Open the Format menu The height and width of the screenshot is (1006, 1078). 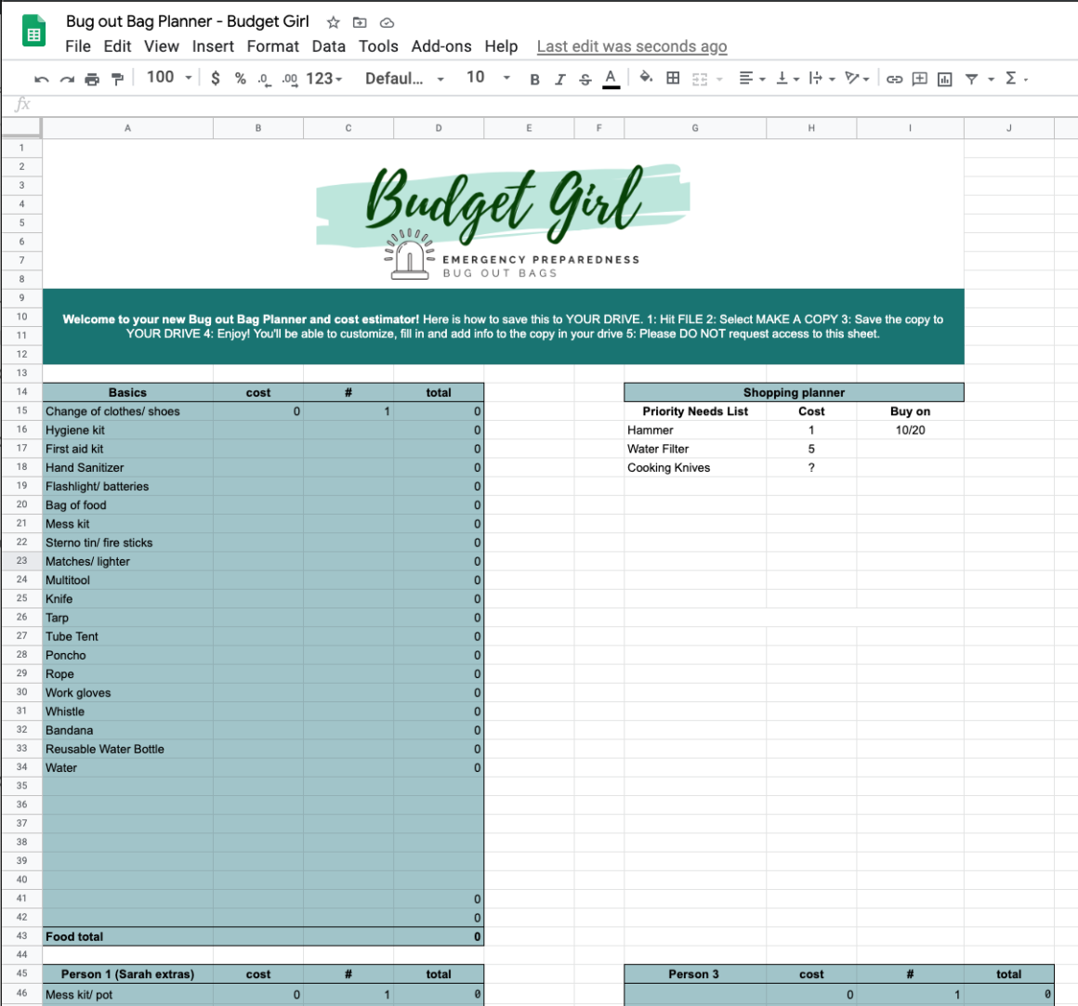pyautogui.click(x=273, y=46)
